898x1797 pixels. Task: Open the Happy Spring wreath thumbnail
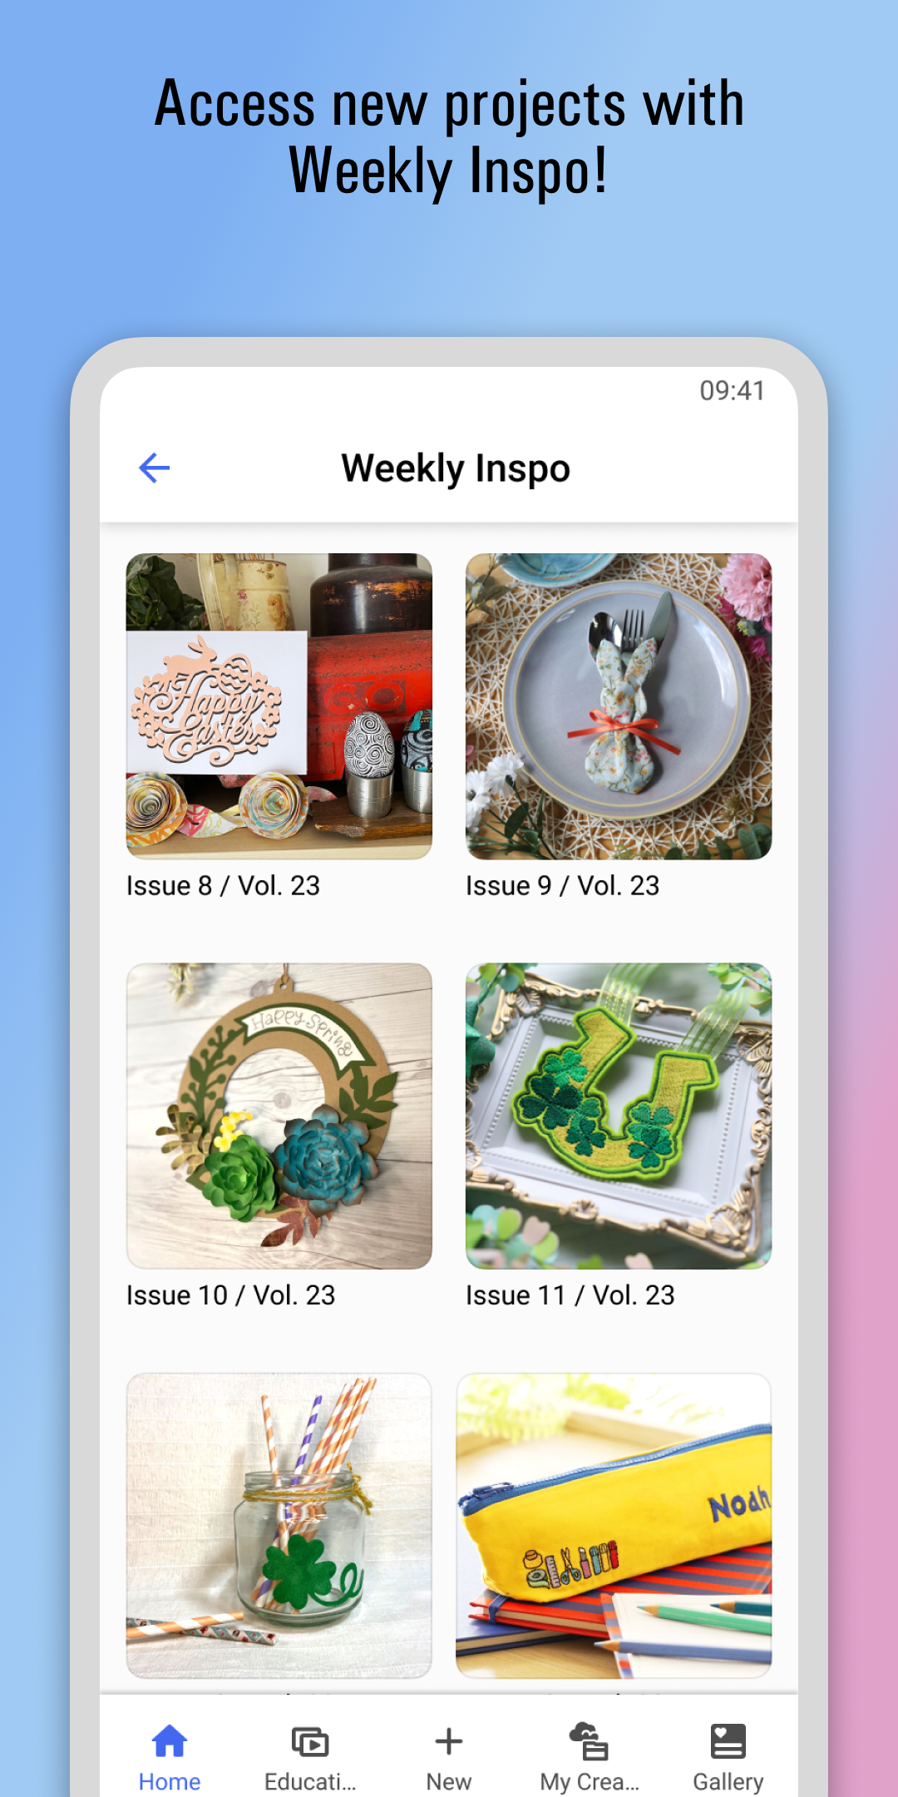coord(279,1116)
